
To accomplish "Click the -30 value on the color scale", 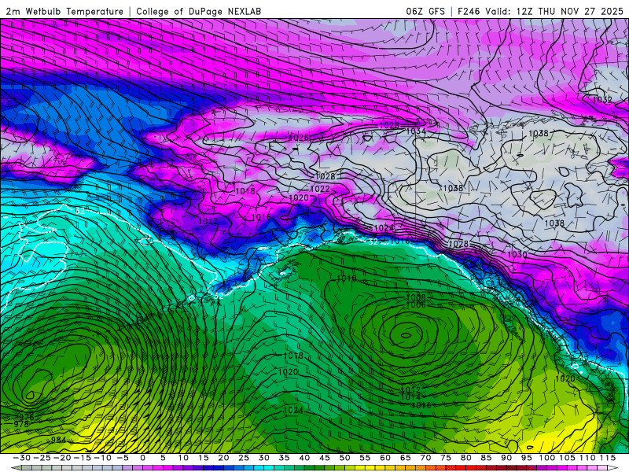I will (x=22, y=458).
